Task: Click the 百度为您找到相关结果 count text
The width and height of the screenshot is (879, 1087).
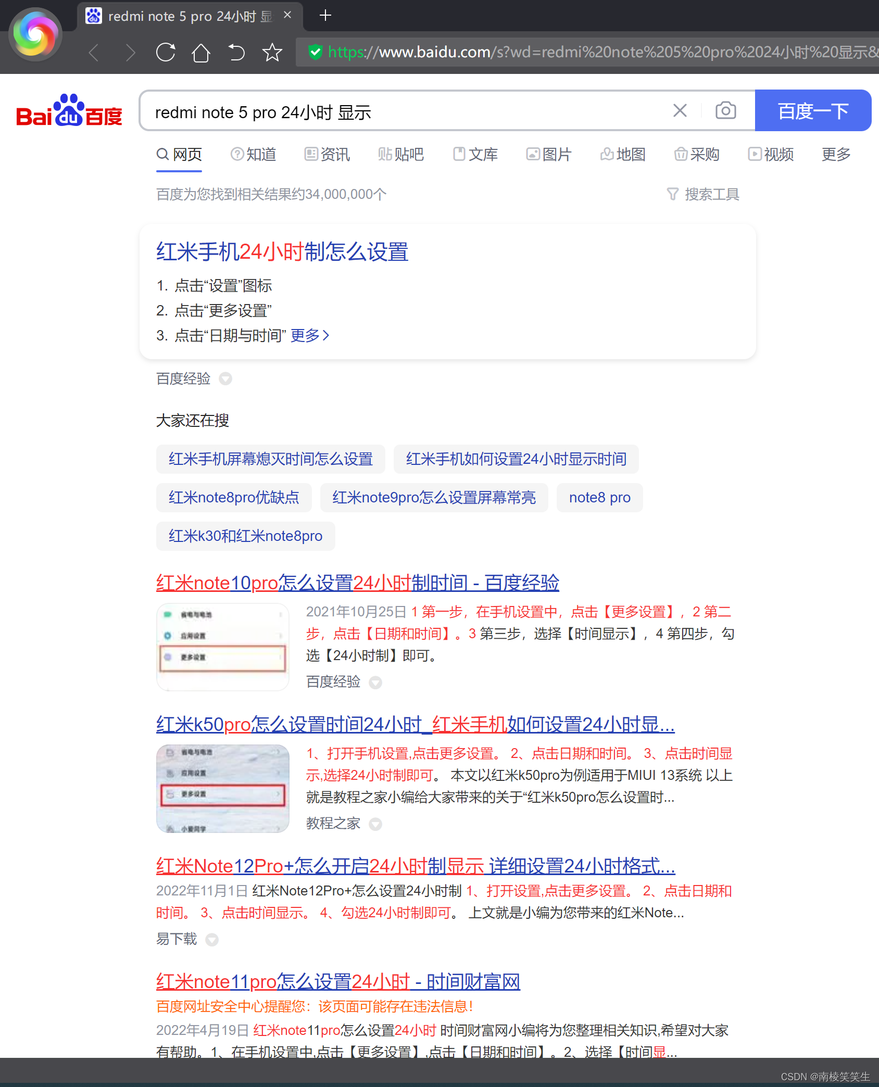Action: point(271,194)
